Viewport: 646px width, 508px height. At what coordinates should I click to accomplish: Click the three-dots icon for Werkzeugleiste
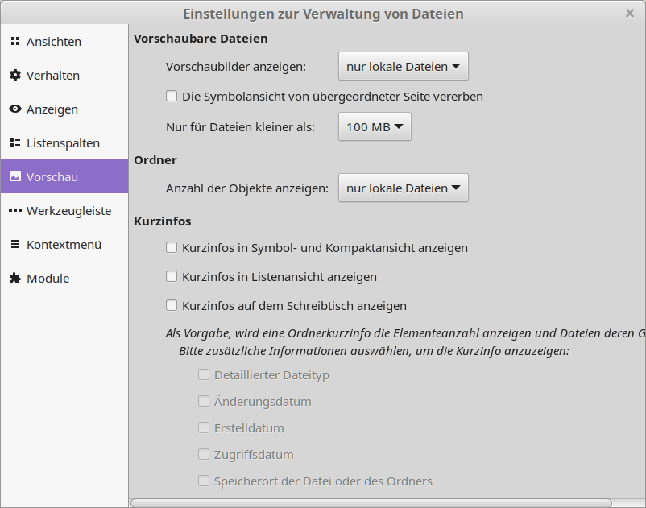pyautogui.click(x=14, y=211)
